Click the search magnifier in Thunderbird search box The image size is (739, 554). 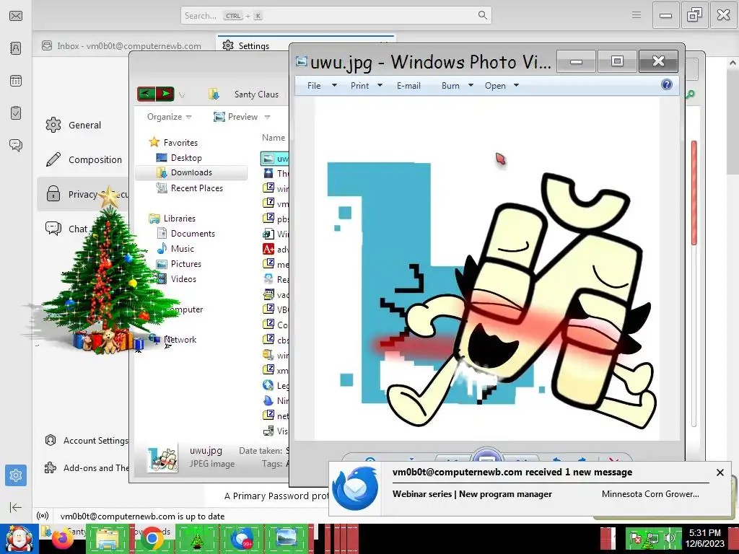(482, 15)
